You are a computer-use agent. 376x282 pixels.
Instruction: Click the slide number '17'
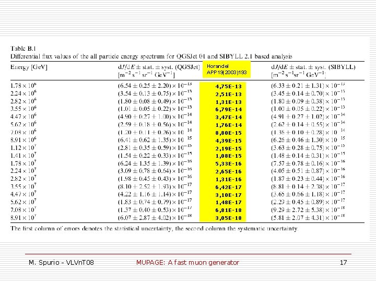343,262
